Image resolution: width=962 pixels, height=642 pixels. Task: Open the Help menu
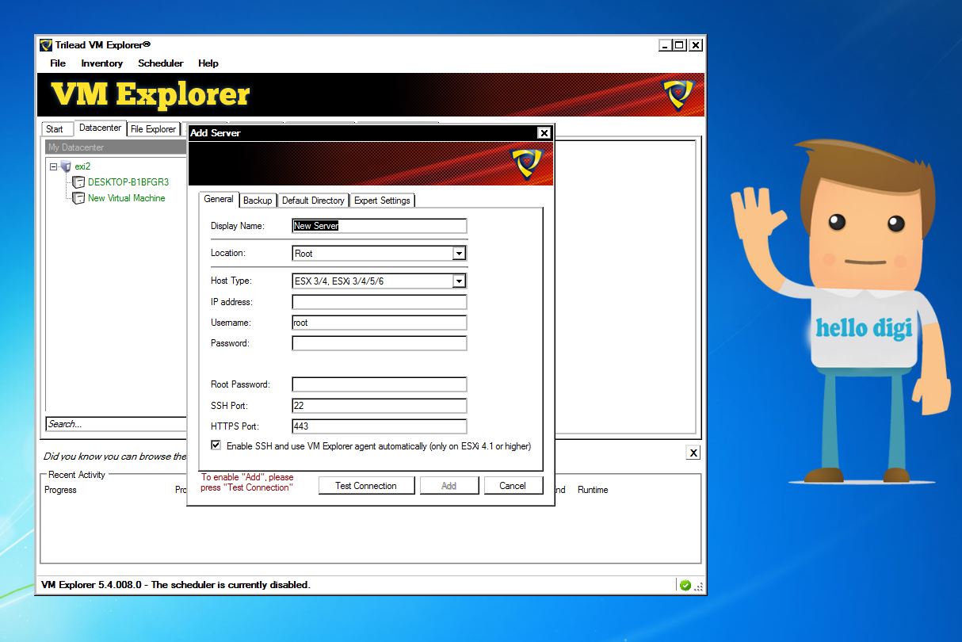(x=208, y=63)
